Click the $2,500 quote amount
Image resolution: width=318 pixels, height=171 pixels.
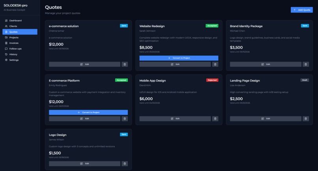[236, 99]
